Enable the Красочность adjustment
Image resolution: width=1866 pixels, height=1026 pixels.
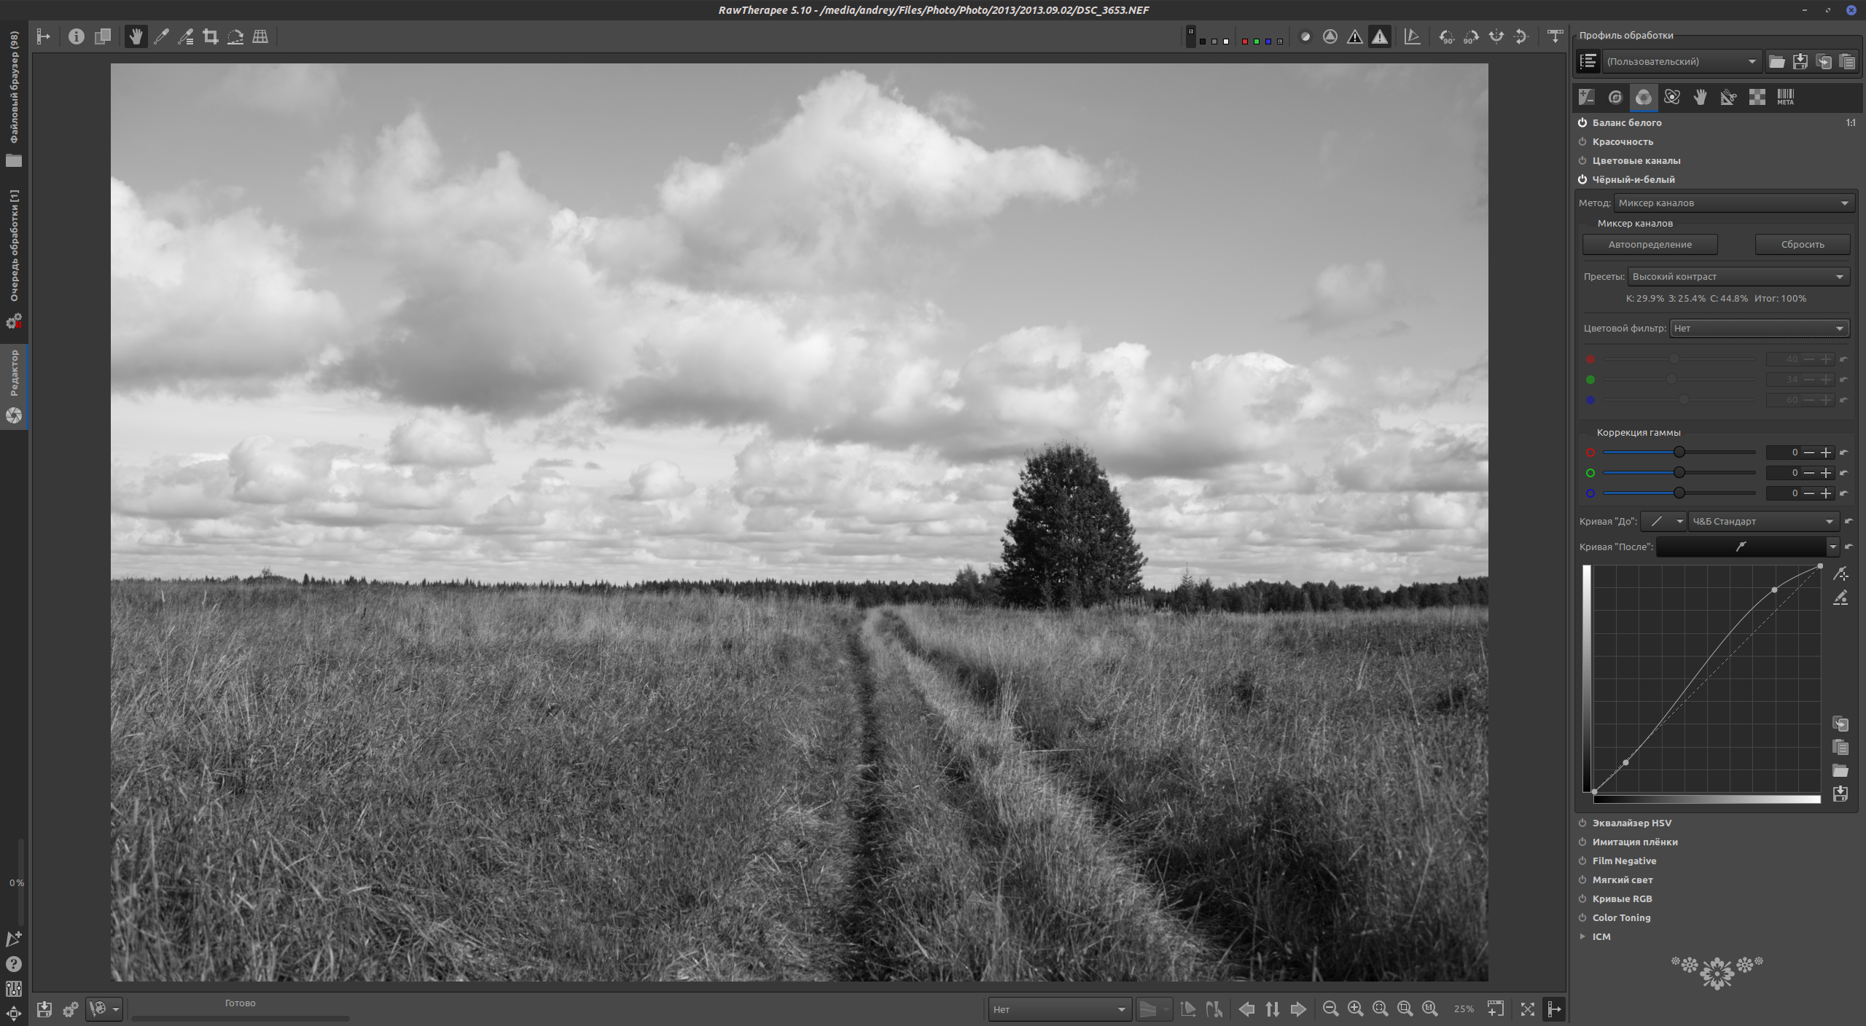1582,142
